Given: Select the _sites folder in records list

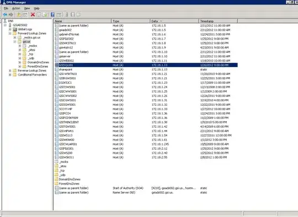Looking at the screenshot, I should pyautogui.click(x=62, y=166).
